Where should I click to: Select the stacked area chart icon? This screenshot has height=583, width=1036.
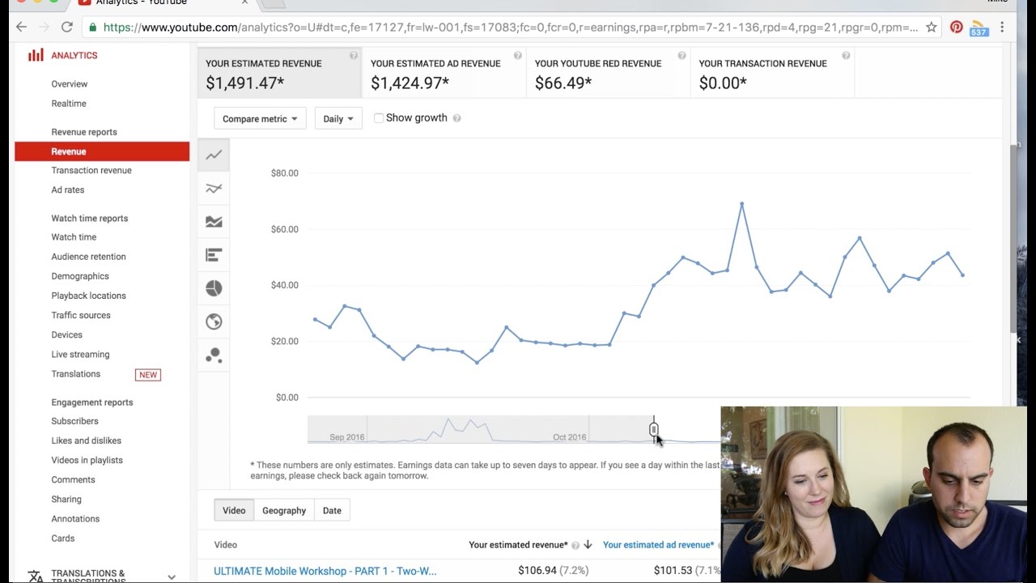point(214,221)
